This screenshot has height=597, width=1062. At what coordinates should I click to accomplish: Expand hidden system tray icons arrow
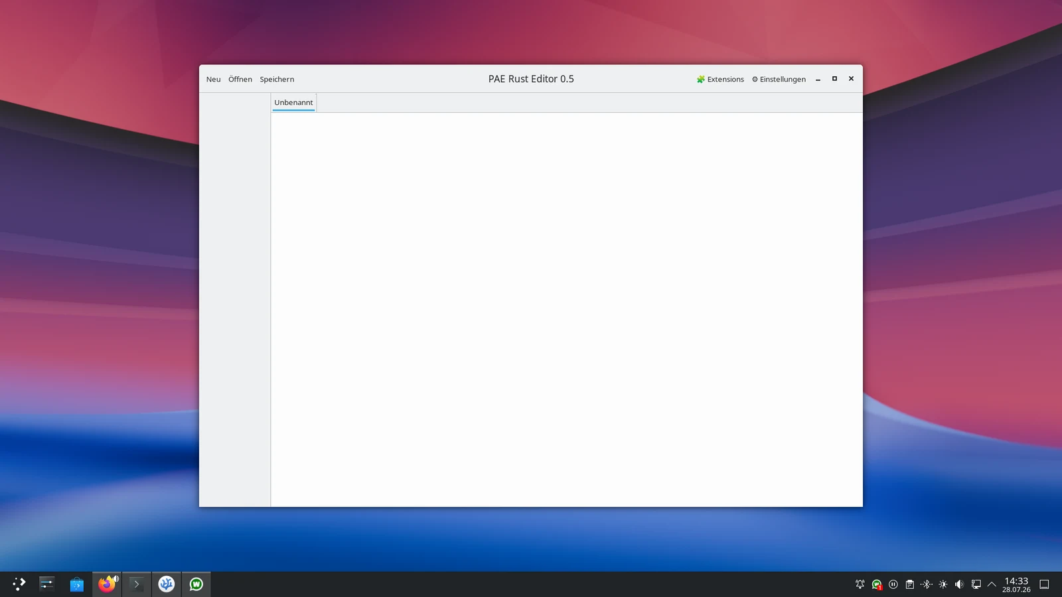tap(992, 584)
